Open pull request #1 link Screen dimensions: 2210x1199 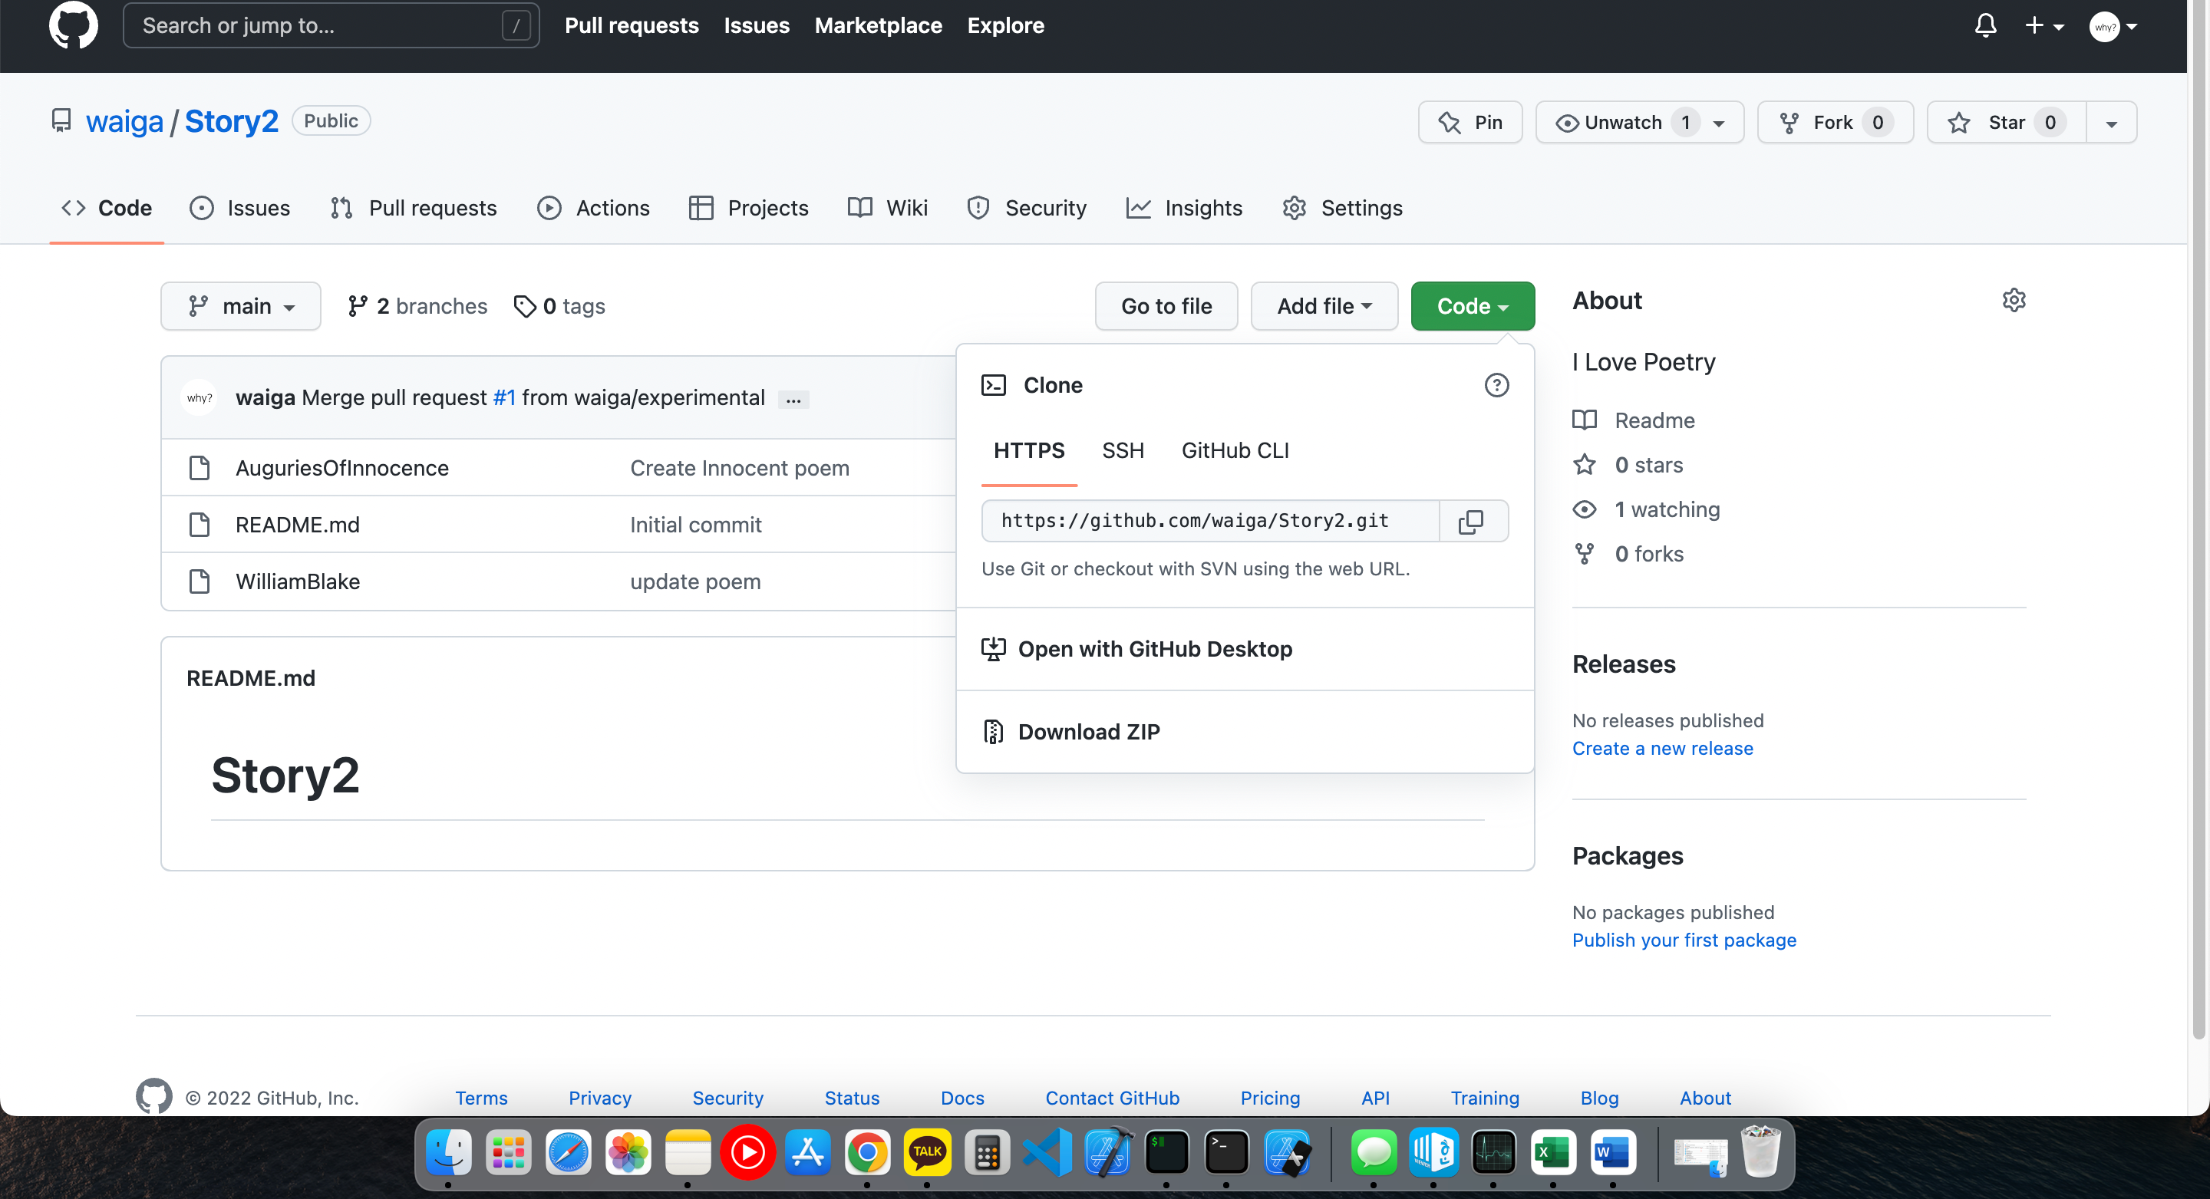point(504,398)
